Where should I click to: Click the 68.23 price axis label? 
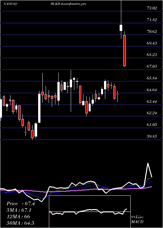152,55
